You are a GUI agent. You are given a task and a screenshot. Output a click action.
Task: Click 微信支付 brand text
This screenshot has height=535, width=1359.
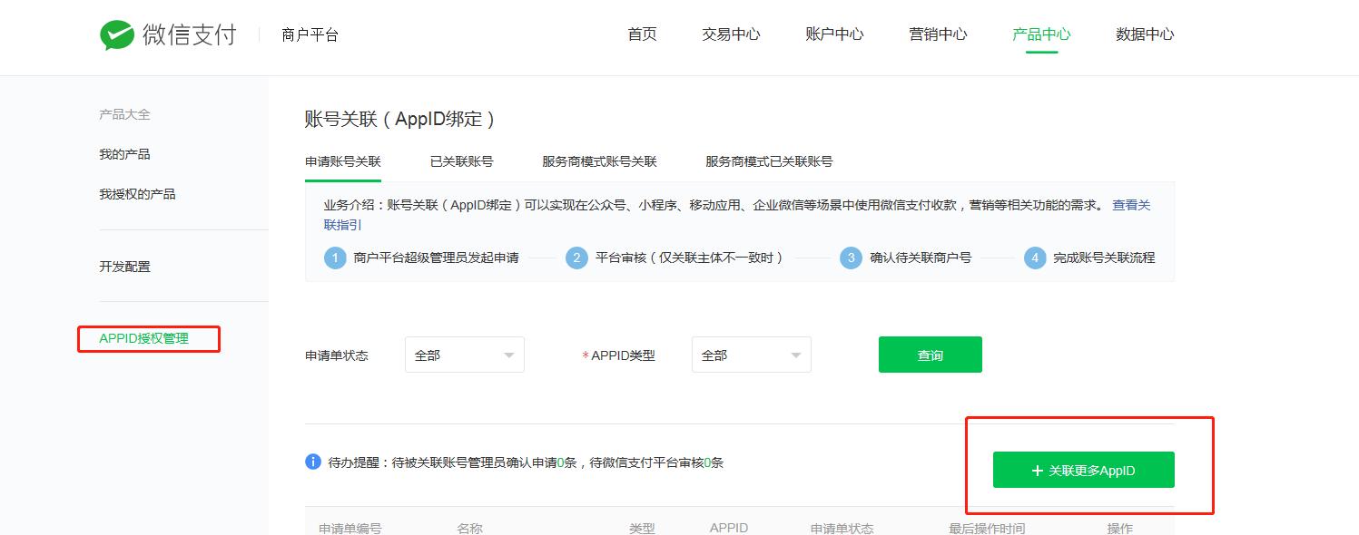[x=189, y=35]
